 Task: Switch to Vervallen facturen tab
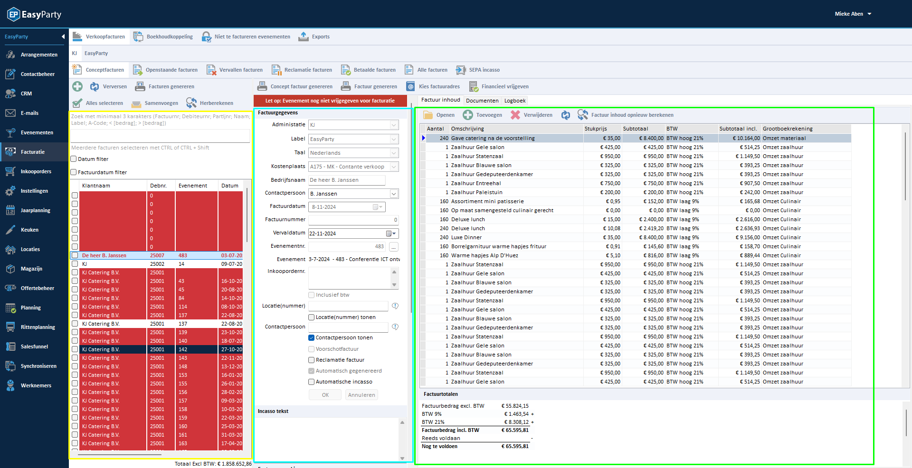tap(235, 70)
